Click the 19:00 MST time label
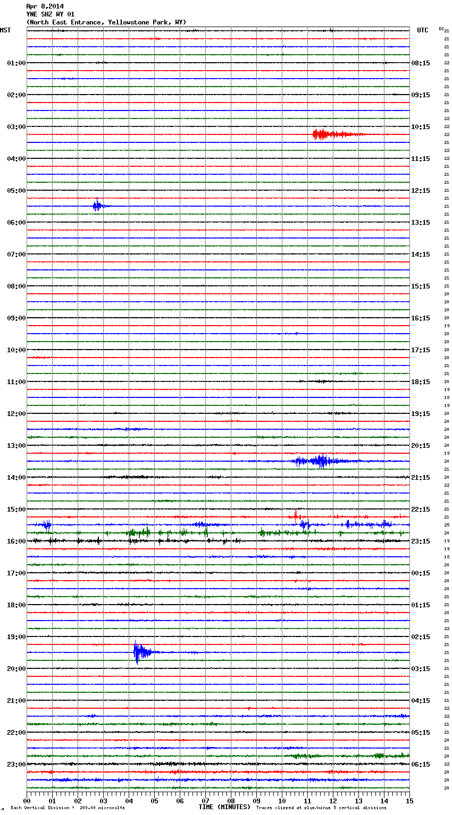Screen dimensions: 452x815 click(16, 637)
